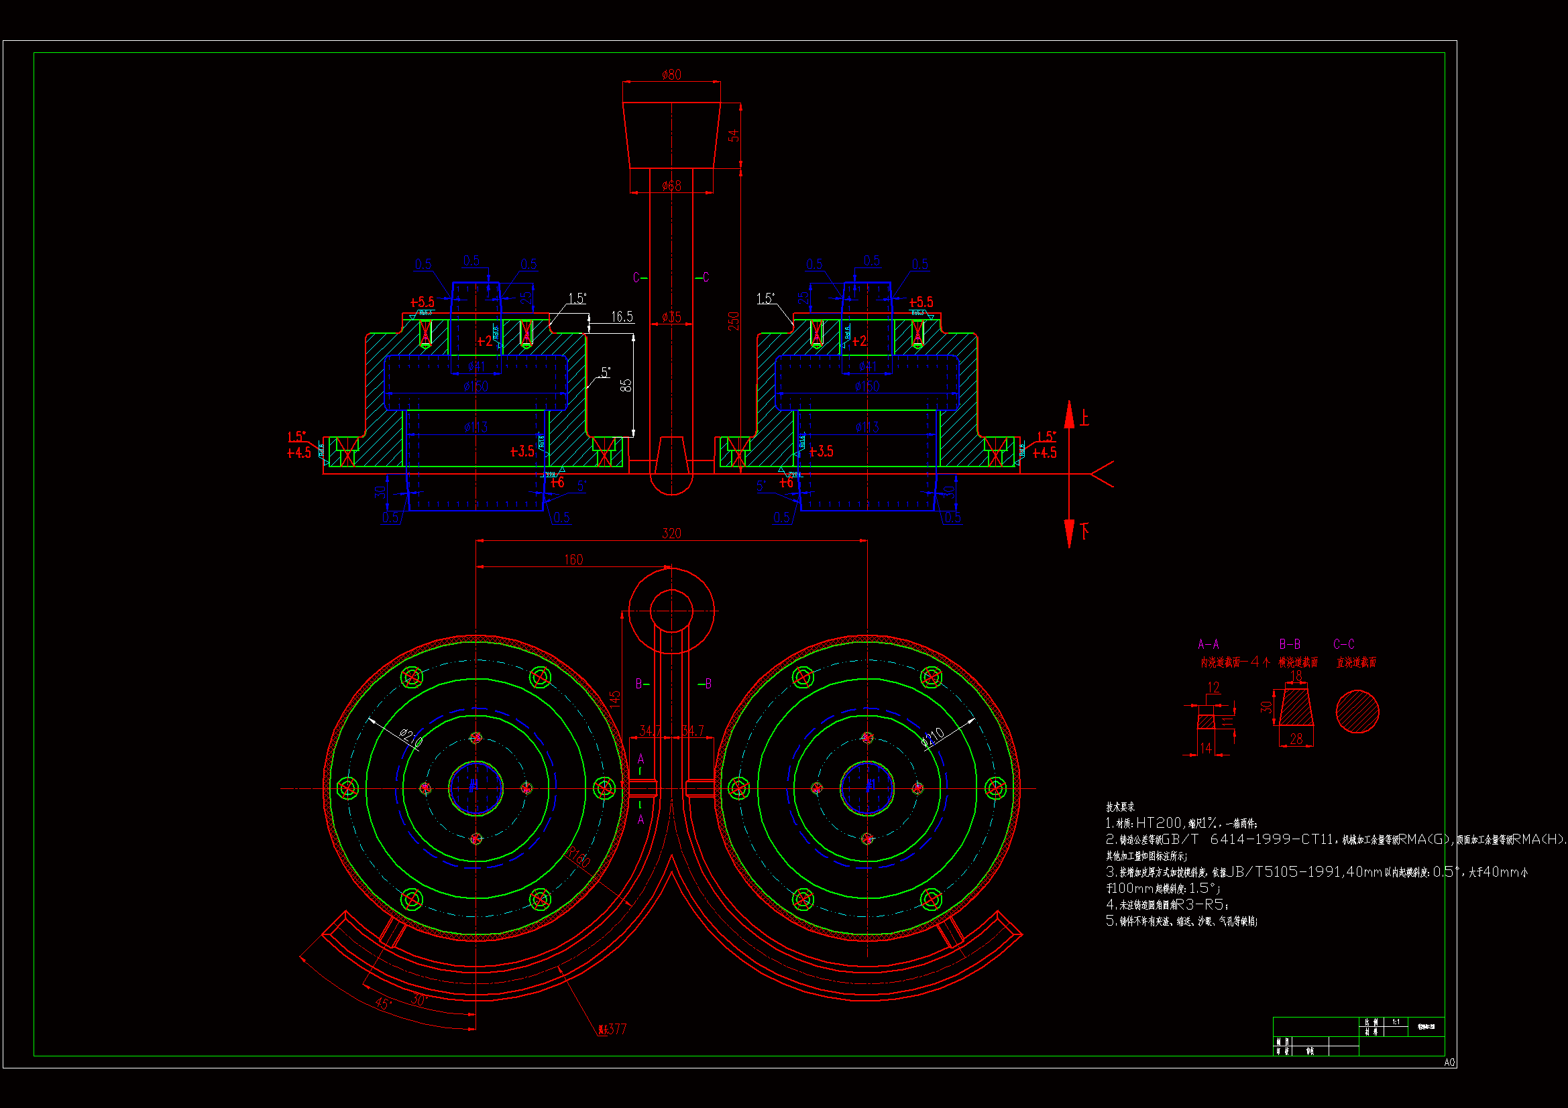Image resolution: width=1568 pixels, height=1108 pixels.
Task: Select the 320 center distance dimension
Action: pyautogui.click(x=671, y=534)
